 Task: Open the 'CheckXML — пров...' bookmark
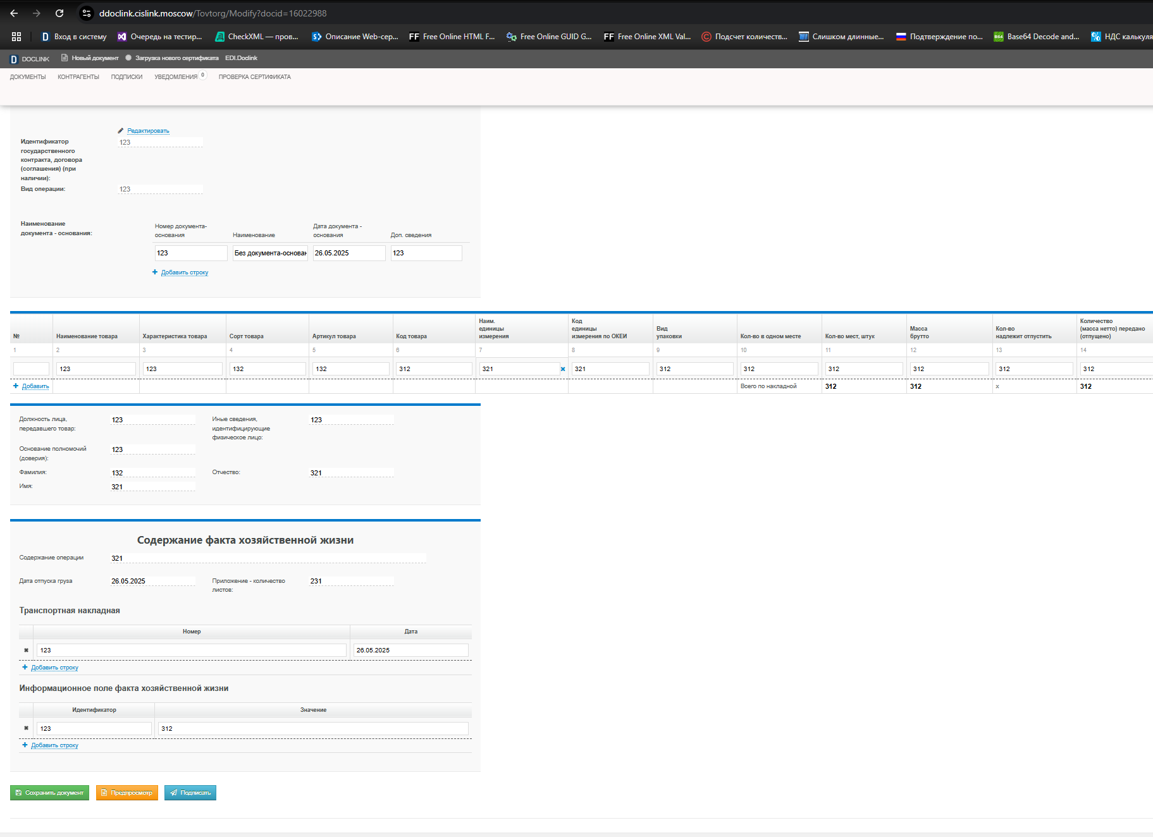[256, 37]
